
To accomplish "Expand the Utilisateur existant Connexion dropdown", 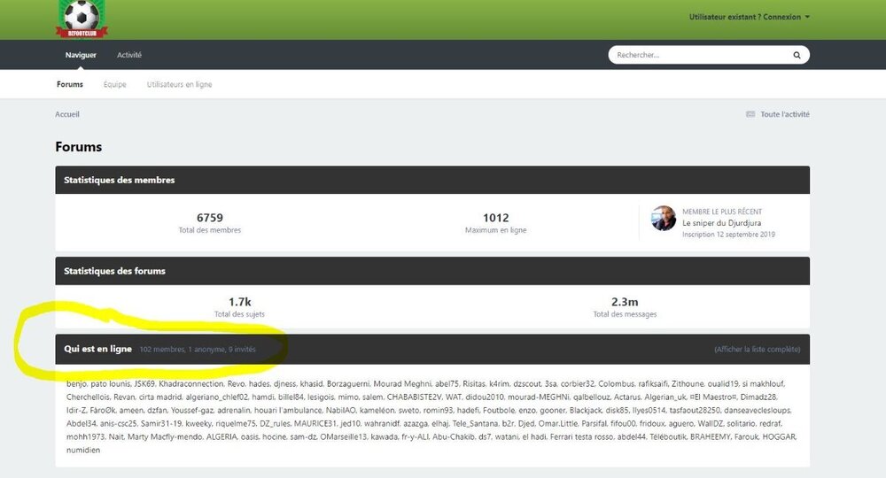I will click(x=750, y=17).
